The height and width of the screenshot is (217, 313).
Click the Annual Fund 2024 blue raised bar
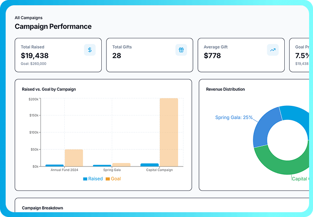[x=55, y=166]
